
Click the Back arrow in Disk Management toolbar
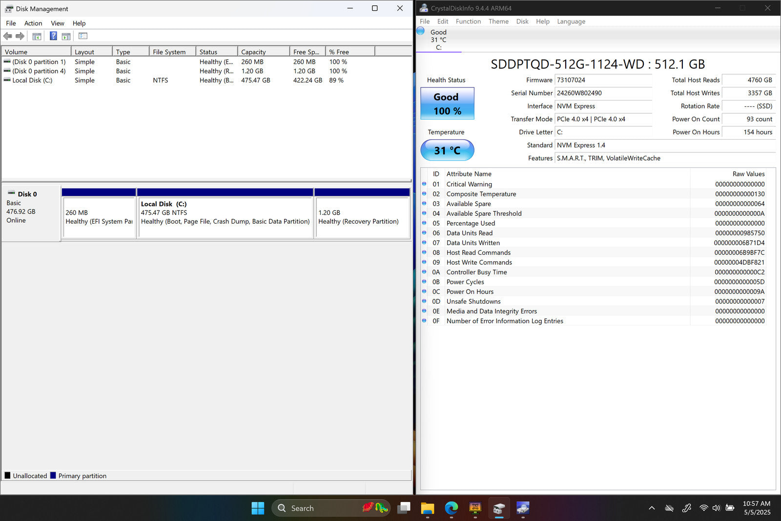pyautogui.click(x=7, y=36)
